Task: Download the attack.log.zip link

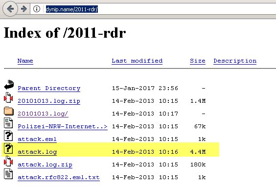Action: point(45,164)
